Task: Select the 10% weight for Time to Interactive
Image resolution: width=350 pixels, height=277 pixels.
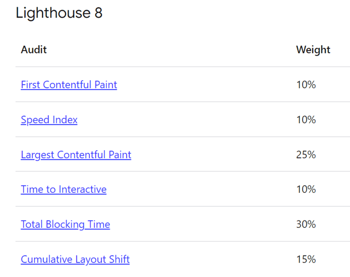Action: (x=306, y=189)
